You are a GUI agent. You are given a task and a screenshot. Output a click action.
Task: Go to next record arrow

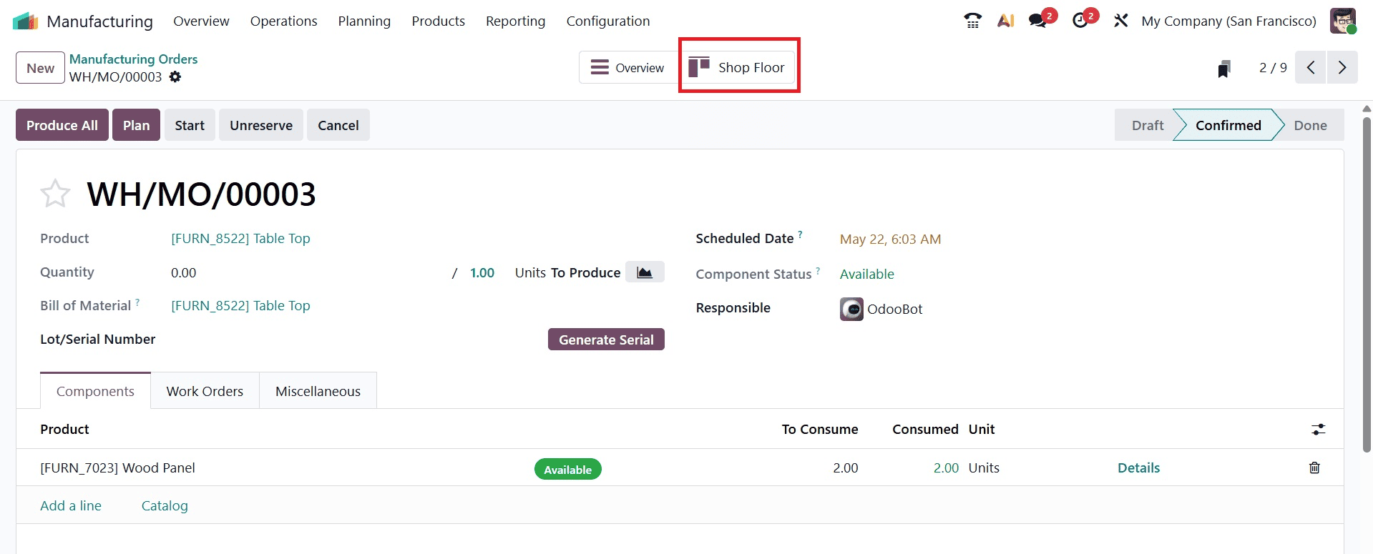pos(1342,67)
